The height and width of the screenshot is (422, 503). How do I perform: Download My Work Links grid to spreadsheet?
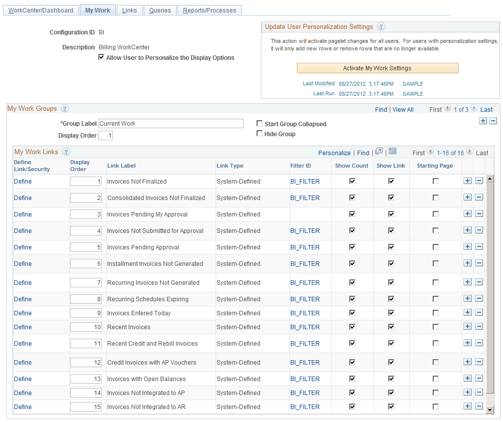(x=393, y=151)
